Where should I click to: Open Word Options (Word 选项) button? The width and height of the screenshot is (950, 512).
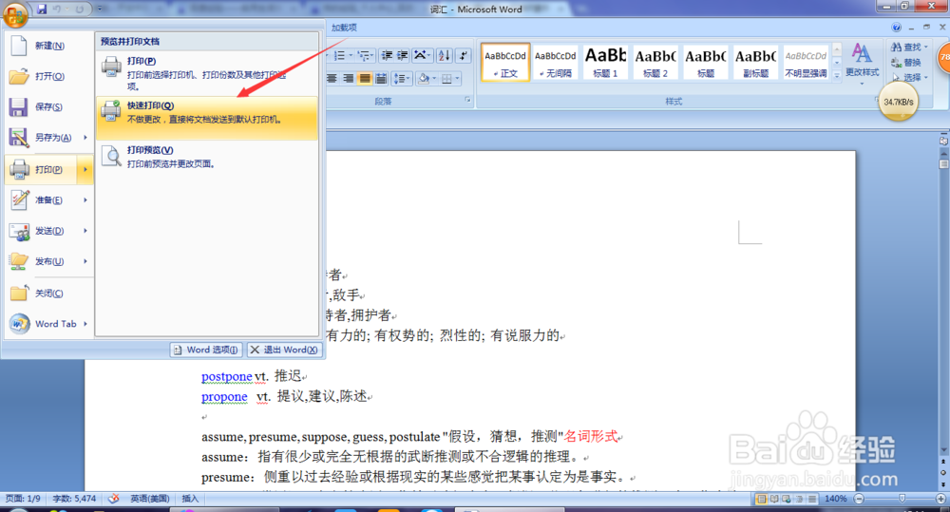(206, 350)
